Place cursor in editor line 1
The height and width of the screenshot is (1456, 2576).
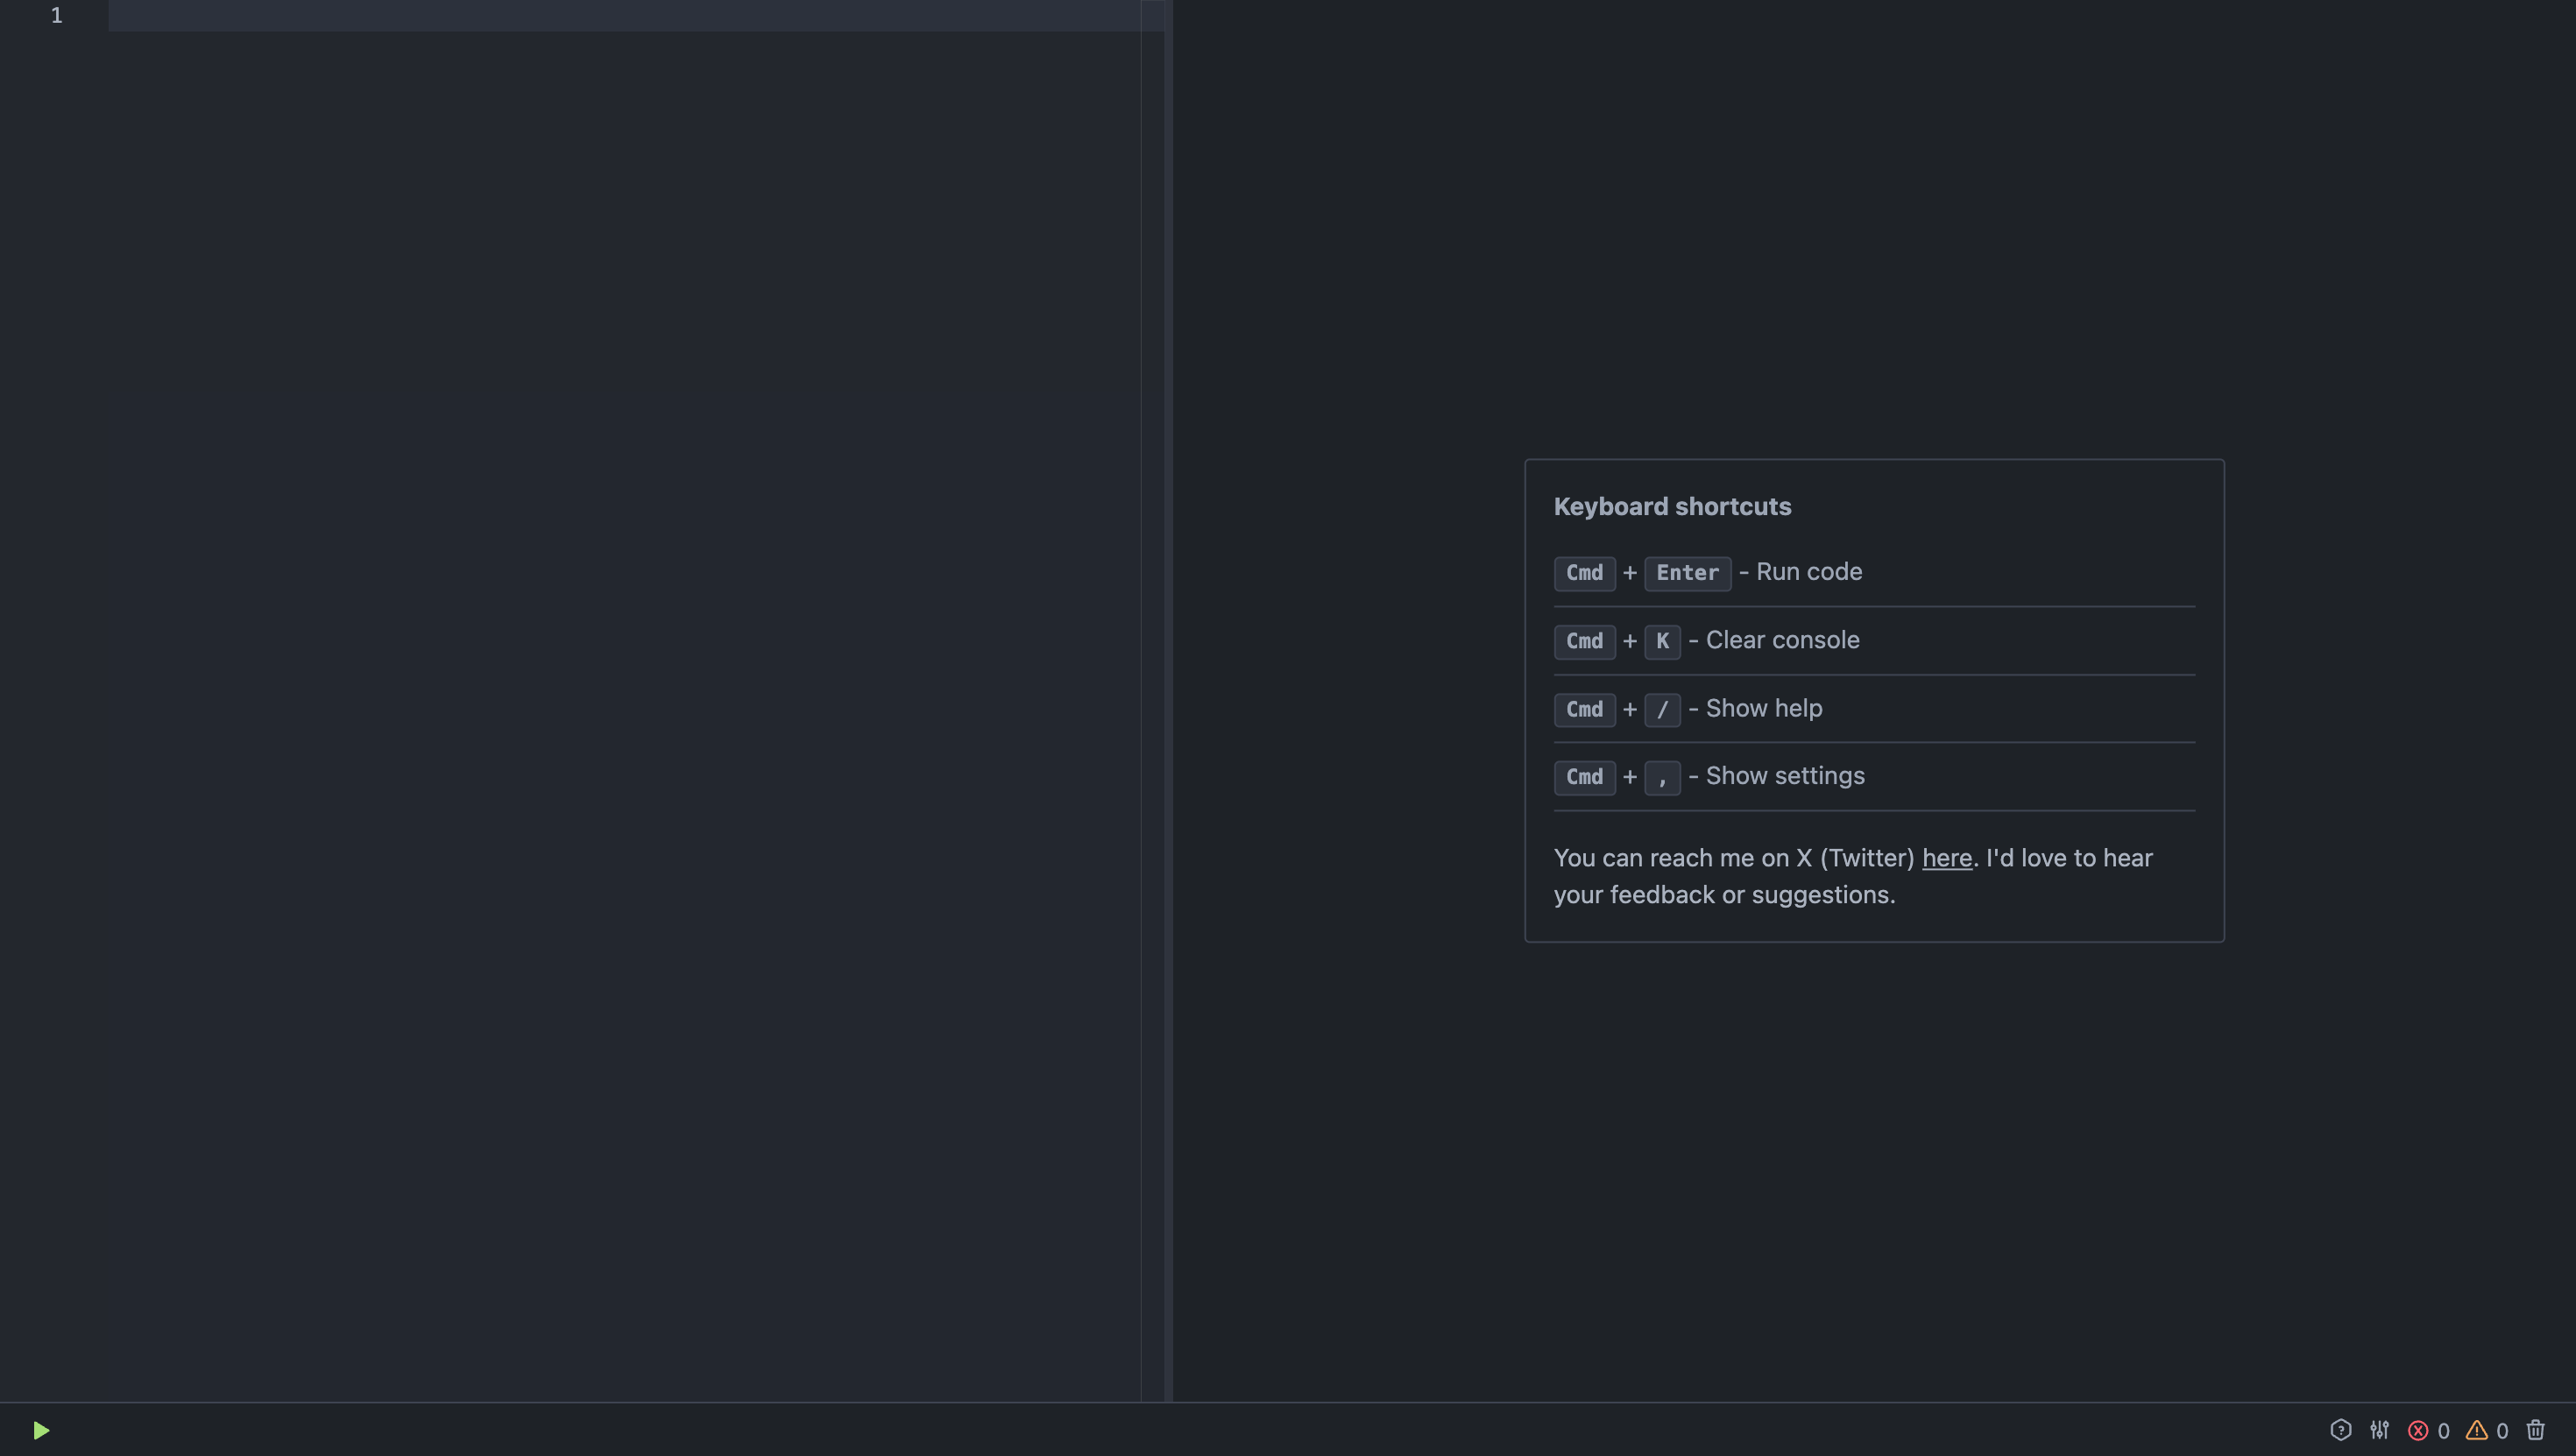pyautogui.click(x=624, y=16)
